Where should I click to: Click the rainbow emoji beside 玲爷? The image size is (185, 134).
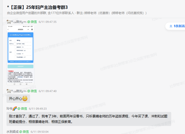click(x=15, y=109)
